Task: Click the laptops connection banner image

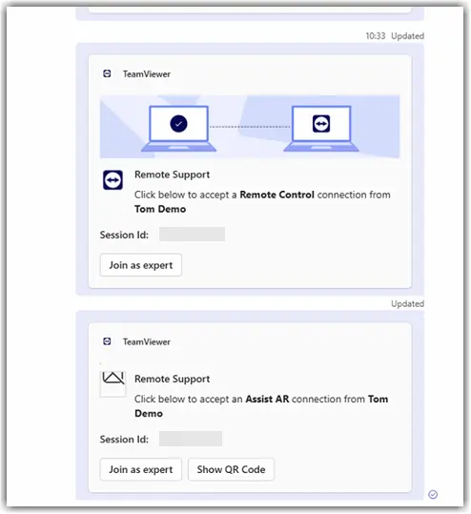Action: pos(250,127)
